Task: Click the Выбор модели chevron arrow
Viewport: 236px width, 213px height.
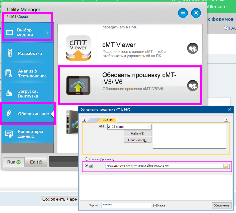Action: [47, 32]
